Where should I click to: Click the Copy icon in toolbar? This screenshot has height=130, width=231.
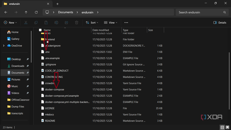(x=36, y=22)
